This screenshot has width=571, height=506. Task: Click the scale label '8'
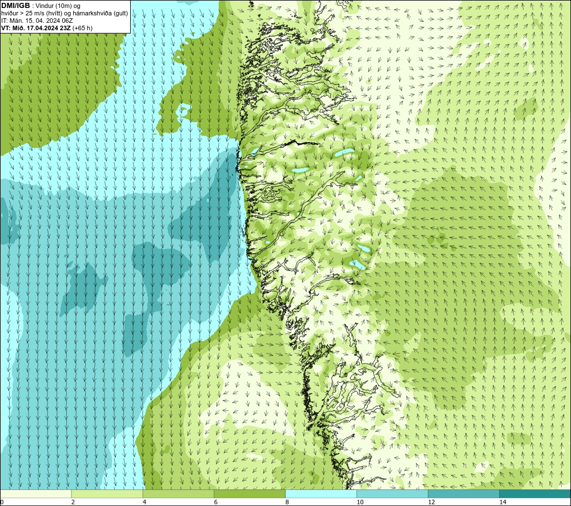pyautogui.click(x=287, y=502)
